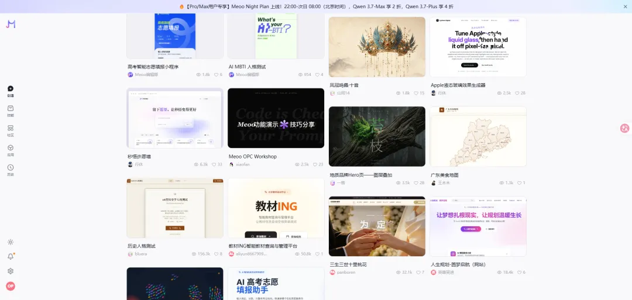Open the Apple液态玻璃效果生成器 title

point(458,85)
